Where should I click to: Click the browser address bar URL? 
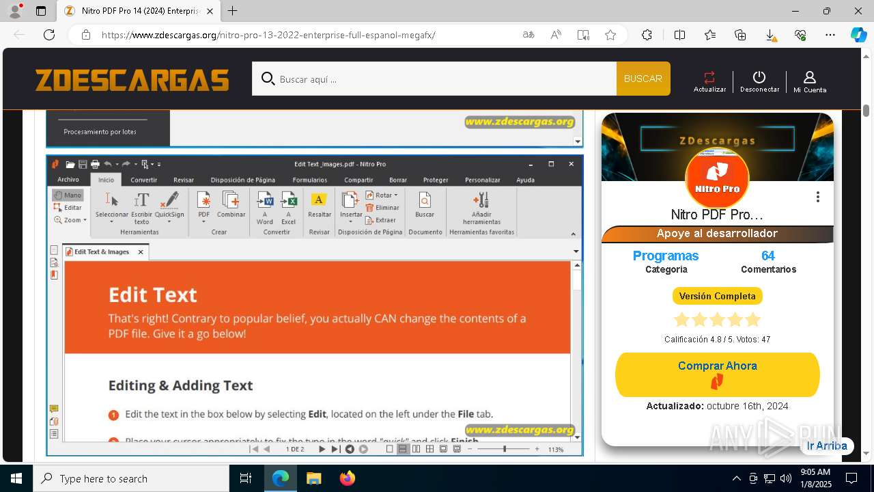coord(268,35)
